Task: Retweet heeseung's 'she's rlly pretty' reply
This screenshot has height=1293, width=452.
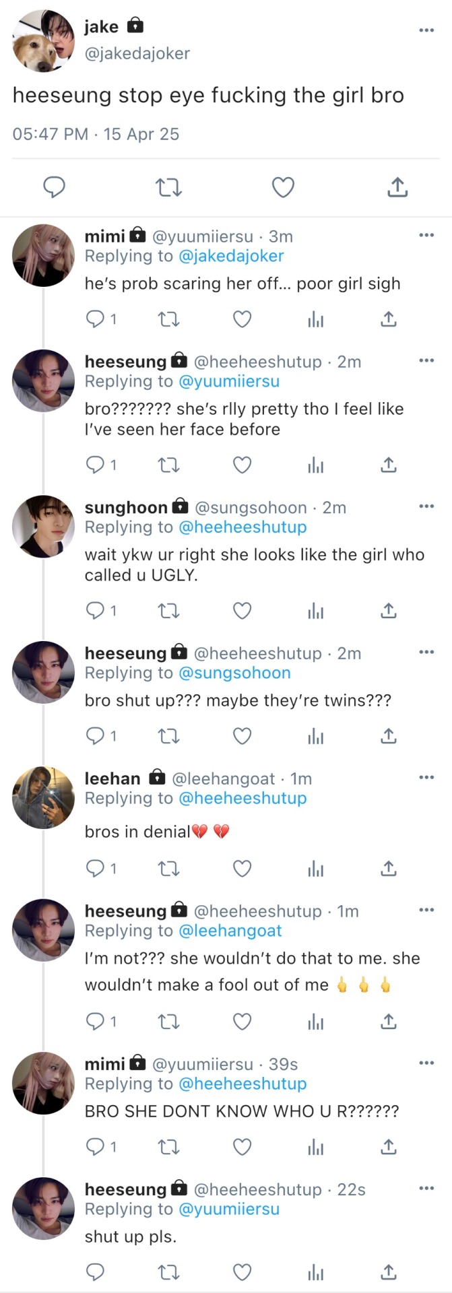Action: [168, 465]
